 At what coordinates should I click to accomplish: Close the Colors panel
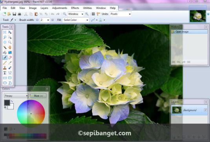(x=47, y=89)
